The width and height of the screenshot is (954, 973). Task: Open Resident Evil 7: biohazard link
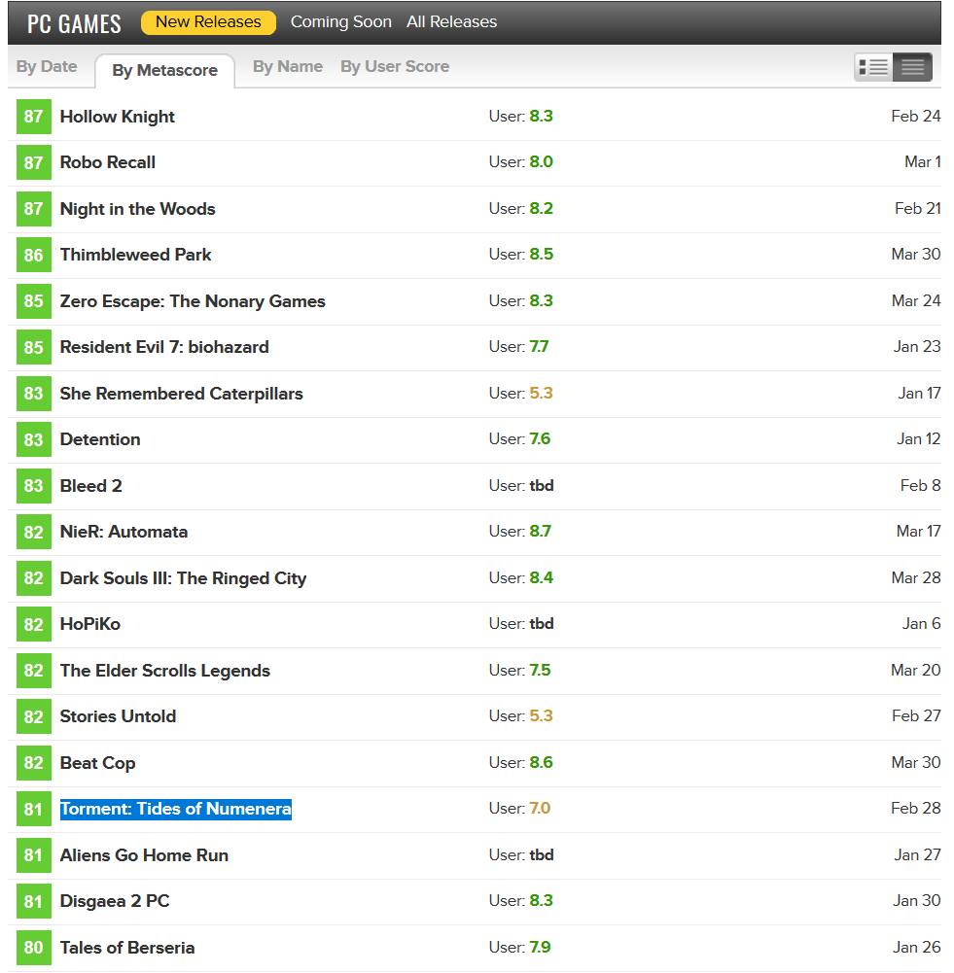pyautogui.click(x=164, y=348)
